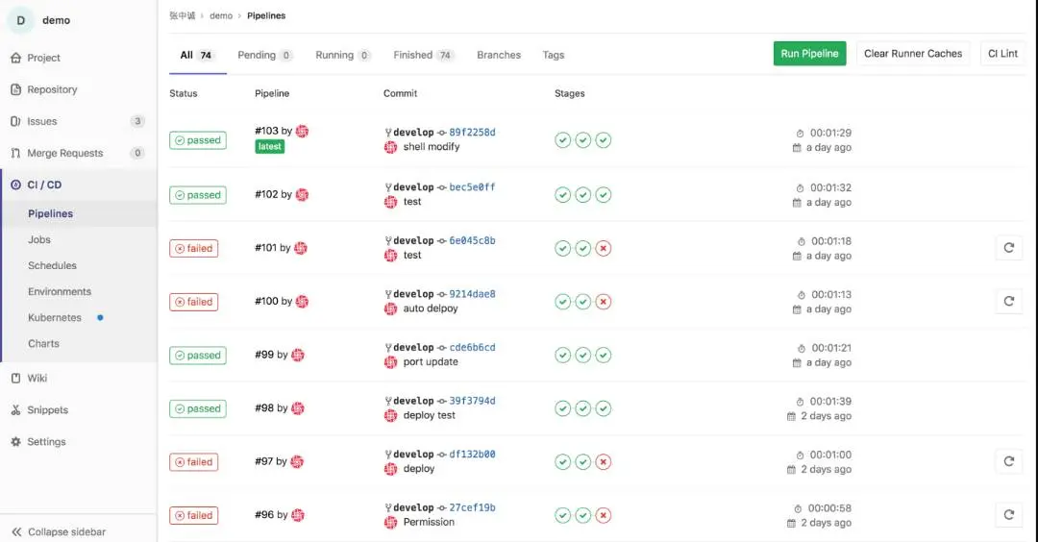Collapse the sidebar
The image size is (1038, 542).
click(59, 531)
